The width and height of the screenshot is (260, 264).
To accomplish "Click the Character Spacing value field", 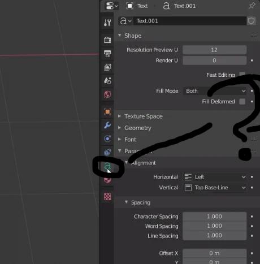I will pyautogui.click(x=215, y=217).
